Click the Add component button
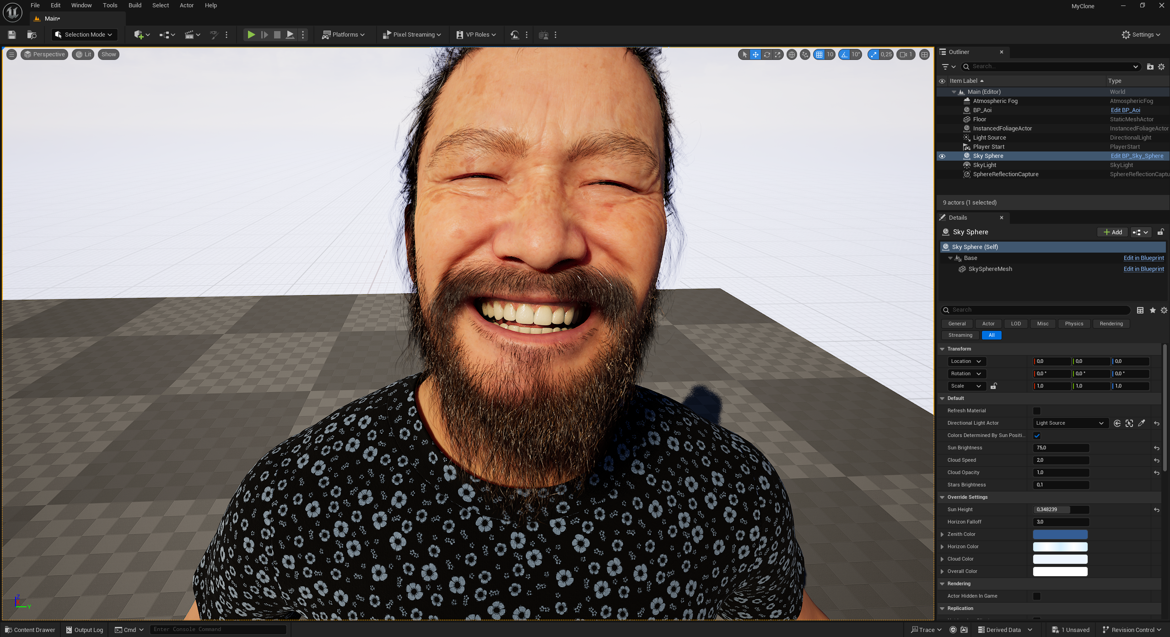This screenshot has height=637, width=1170. tap(1112, 232)
